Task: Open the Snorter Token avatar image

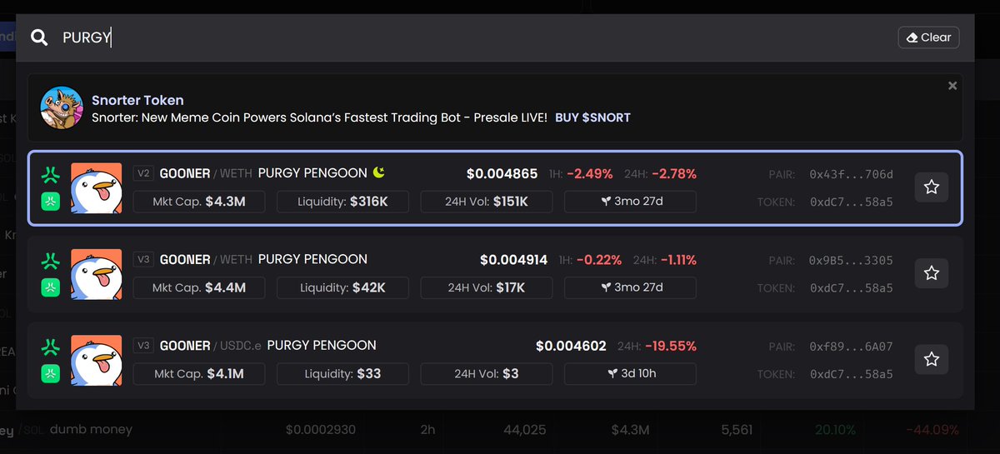Action: pos(62,108)
